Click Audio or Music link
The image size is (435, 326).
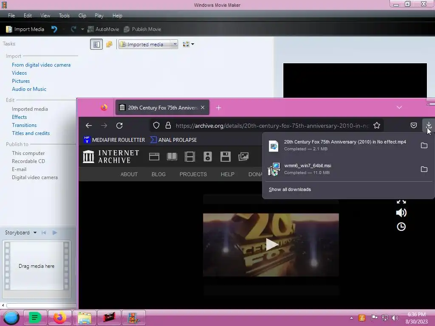(29, 89)
